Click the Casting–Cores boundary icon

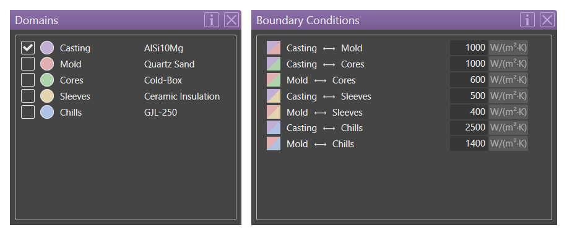tap(274, 64)
